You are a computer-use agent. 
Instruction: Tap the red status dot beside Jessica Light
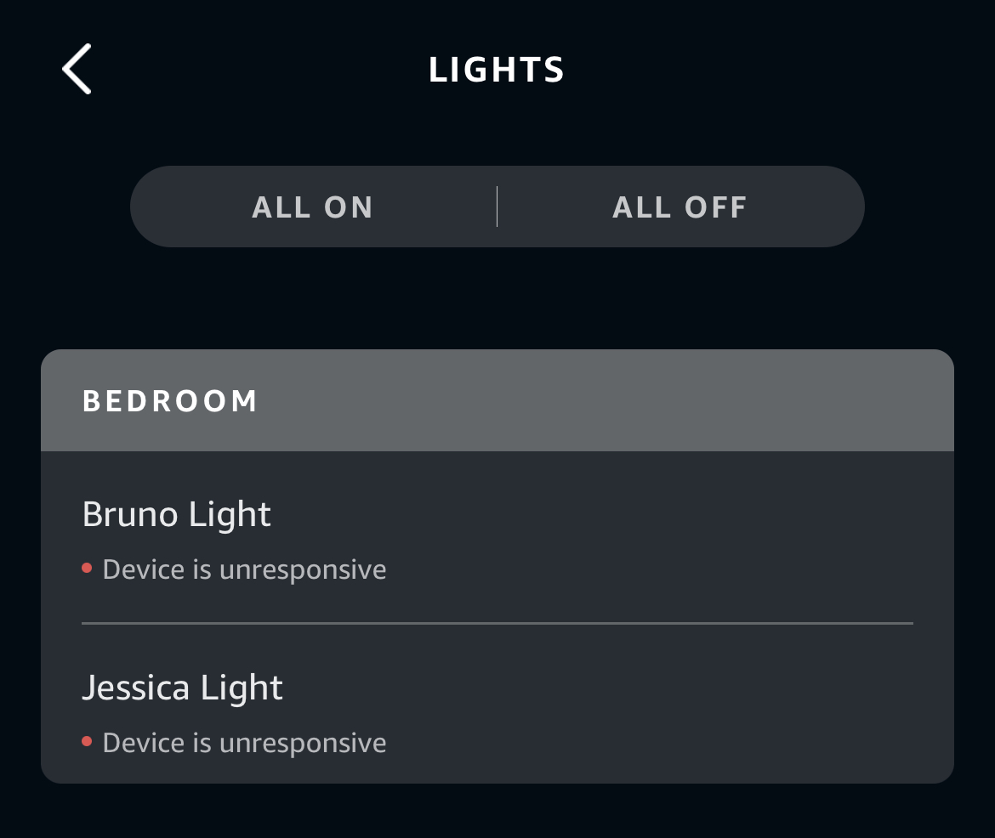click(x=86, y=742)
